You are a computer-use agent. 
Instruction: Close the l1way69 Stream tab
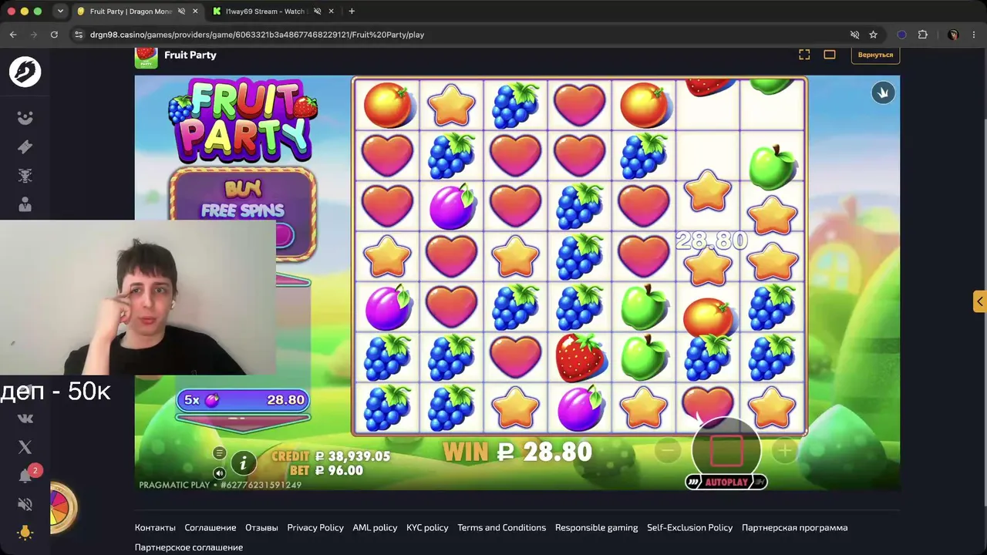pyautogui.click(x=332, y=12)
